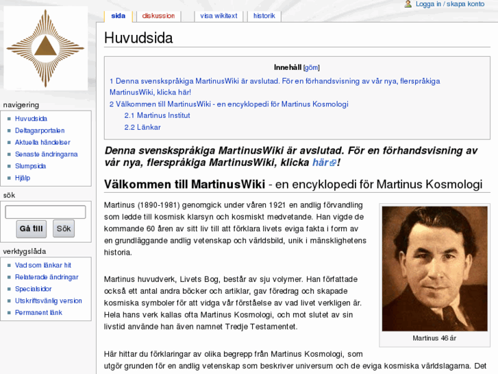Open 'Permanent länk' in the toolbox

click(x=38, y=312)
